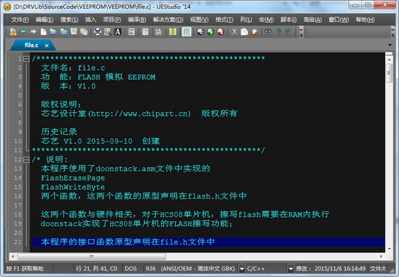Screen dimensions: 399x277
Task: Open the 搜索(S) menu
Action: [x=69, y=19]
